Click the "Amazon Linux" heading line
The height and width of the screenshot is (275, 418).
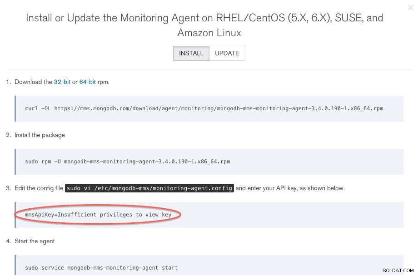(x=209, y=33)
